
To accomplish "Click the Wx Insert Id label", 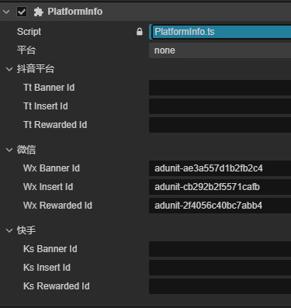I will pyautogui.click(x=48, y=187).
